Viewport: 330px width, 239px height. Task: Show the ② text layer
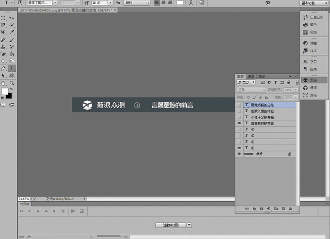239,141
